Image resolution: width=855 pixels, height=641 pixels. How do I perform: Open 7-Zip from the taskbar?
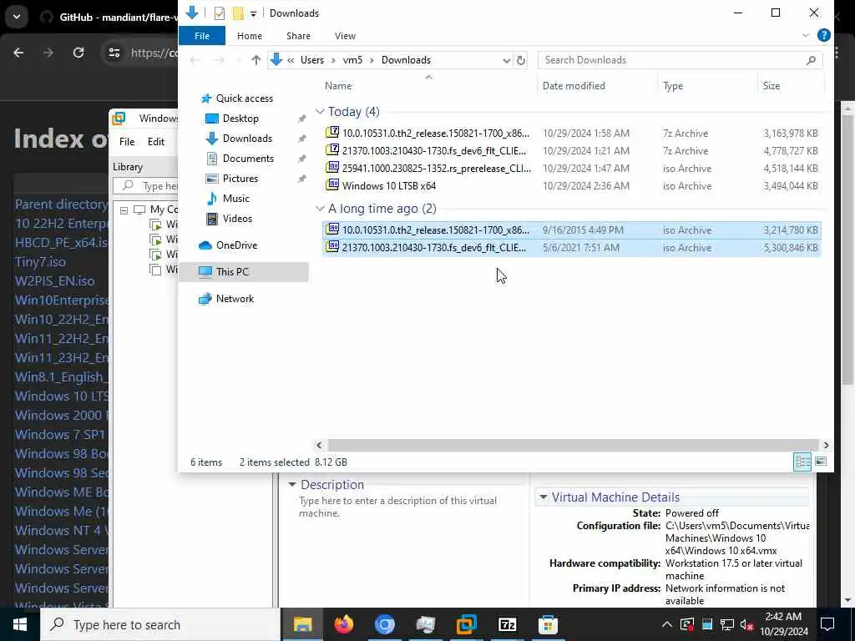click(x=507, y=624)
